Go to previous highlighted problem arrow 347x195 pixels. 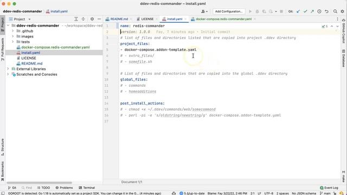[x=332, y=27]
